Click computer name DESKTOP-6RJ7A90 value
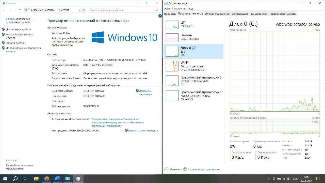325x183 pixels. point(94,91)
